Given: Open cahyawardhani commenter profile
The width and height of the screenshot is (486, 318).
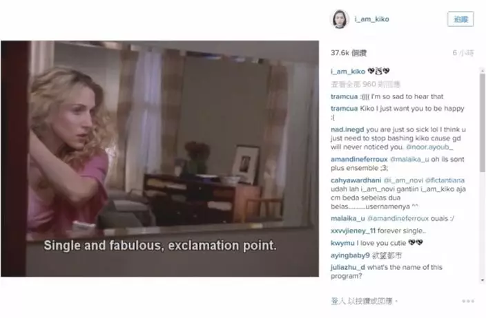Looking at the screenshot, I should (356, 180).
